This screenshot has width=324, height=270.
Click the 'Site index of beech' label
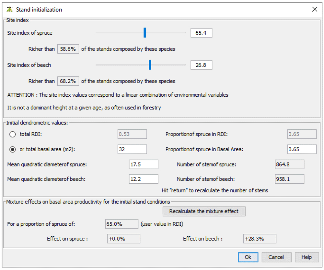point(29,65)
